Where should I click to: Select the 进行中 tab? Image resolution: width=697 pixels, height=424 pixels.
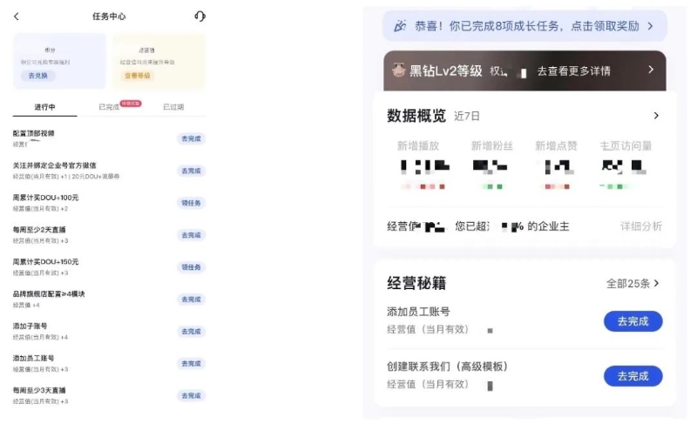pyautogui.click(x=44, y=107)
